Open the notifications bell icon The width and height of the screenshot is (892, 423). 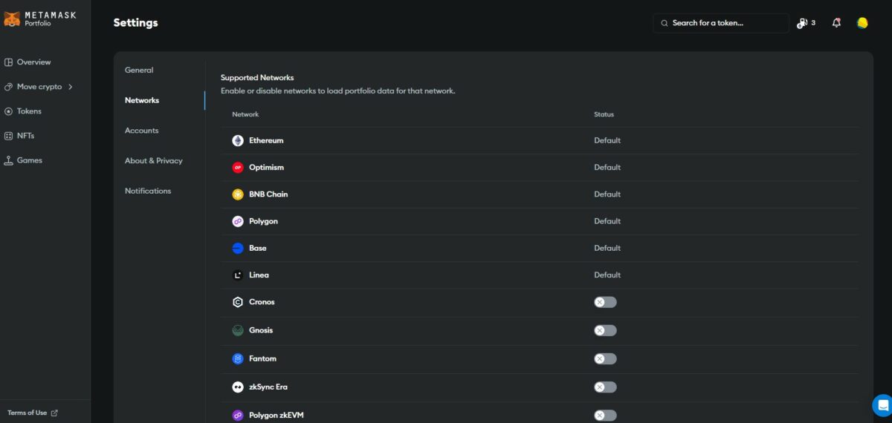(836, 23)
